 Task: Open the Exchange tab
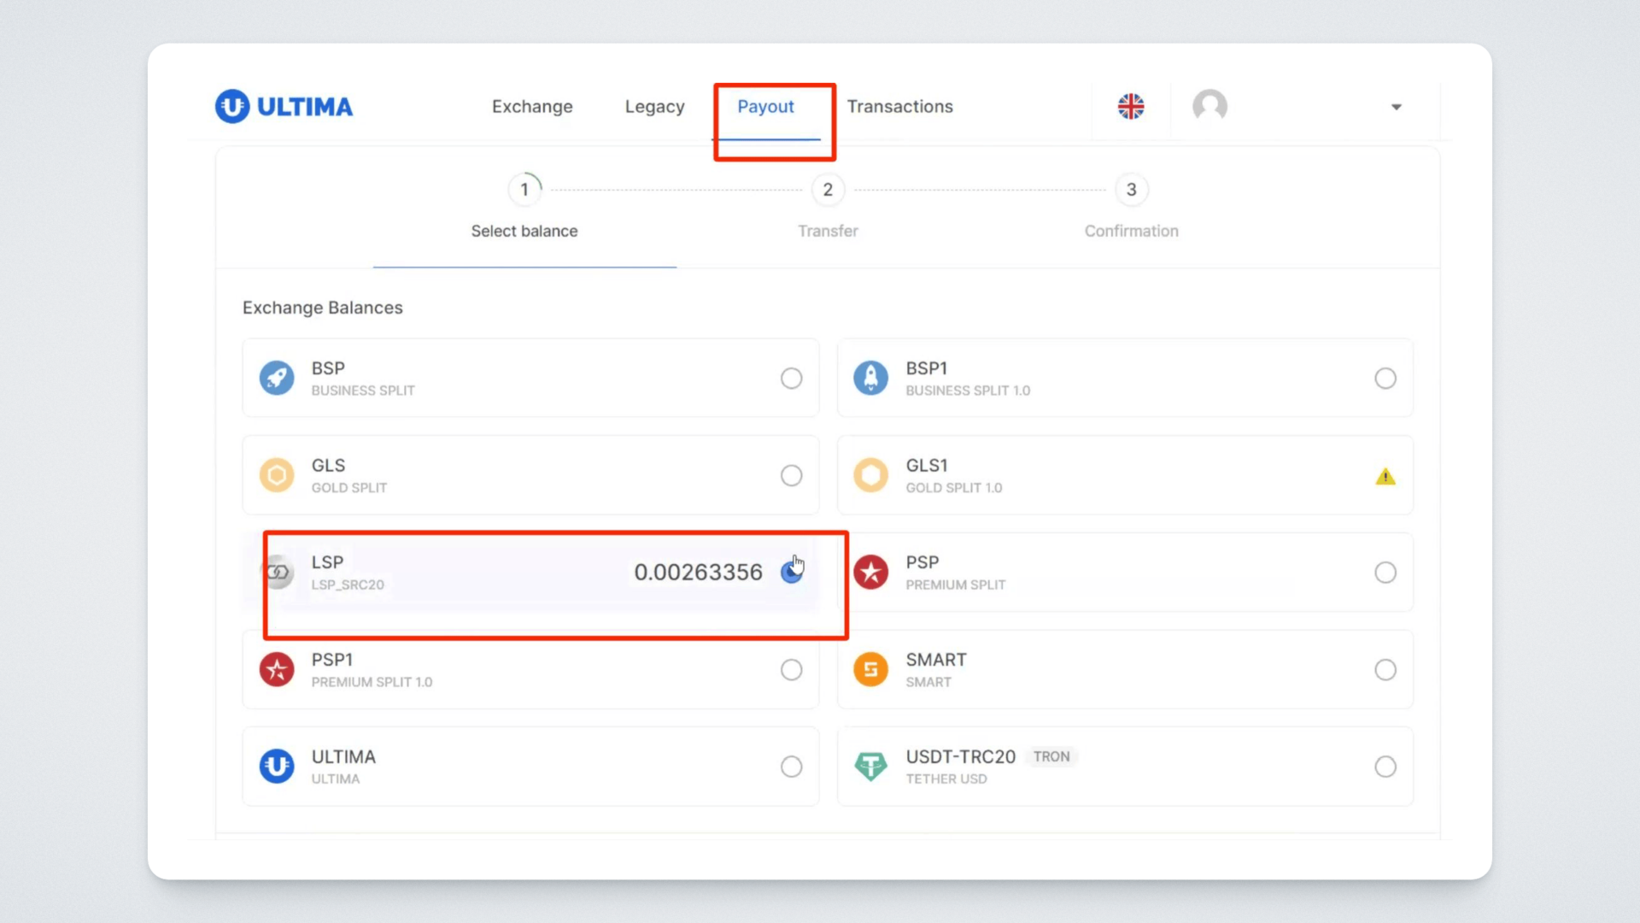click(532, 107)
